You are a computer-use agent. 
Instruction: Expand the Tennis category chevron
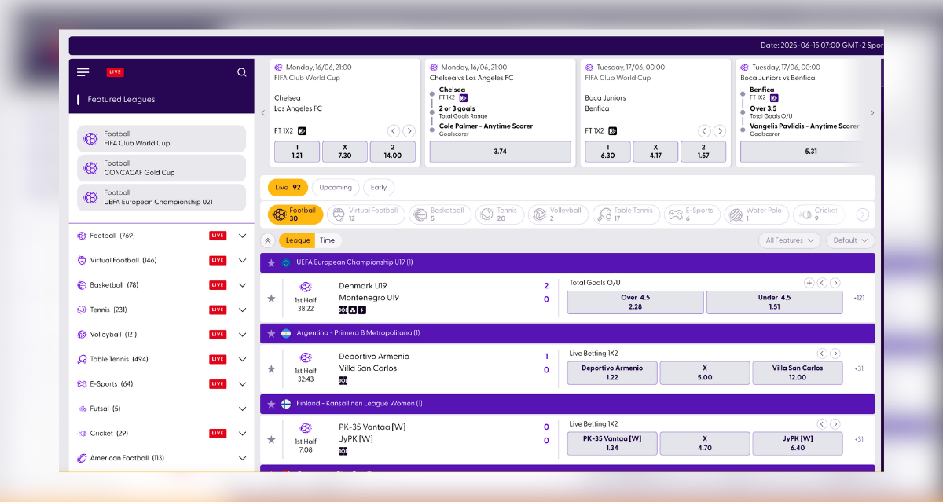click(x=242, y=310)
